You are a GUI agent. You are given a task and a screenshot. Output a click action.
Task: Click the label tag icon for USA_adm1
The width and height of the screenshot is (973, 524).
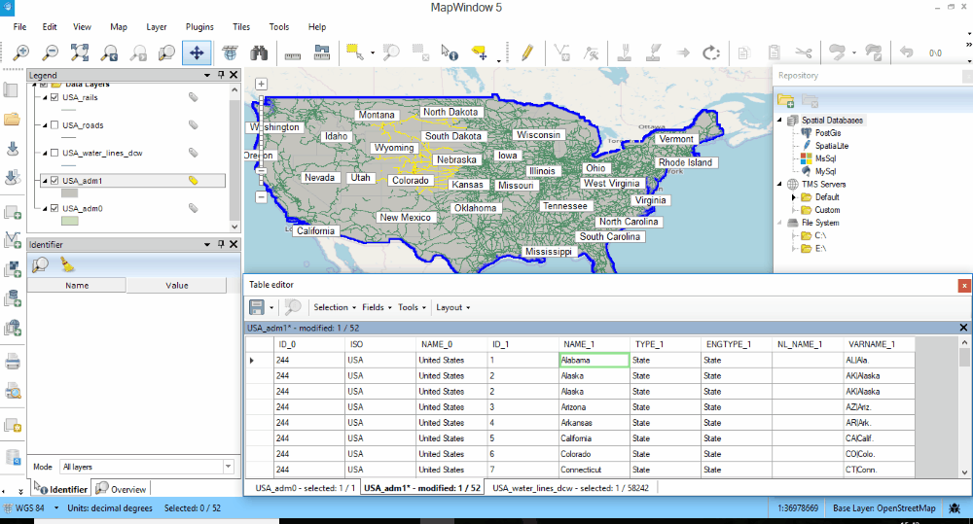193,181
